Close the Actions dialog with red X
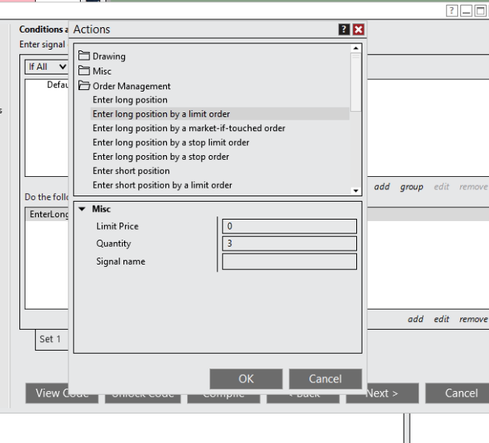 (359, 29)
